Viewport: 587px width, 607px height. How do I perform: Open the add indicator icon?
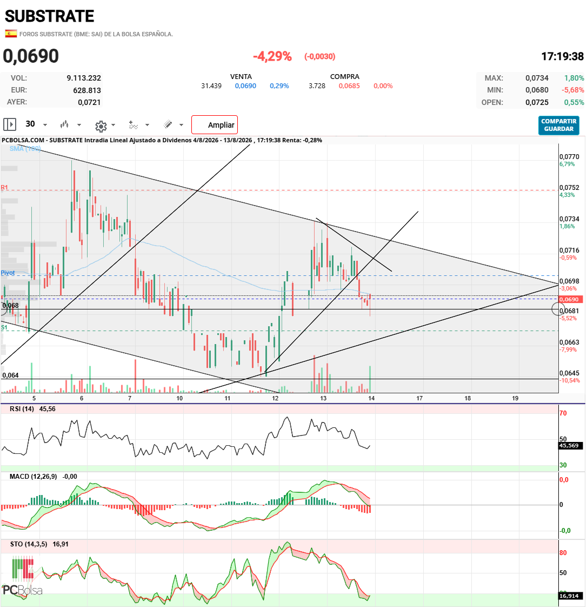coord(133,124)
